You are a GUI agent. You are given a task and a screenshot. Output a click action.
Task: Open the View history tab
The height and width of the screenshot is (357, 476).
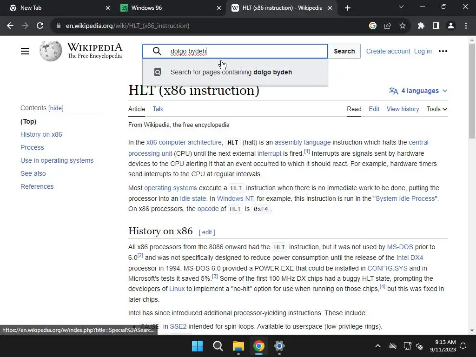403,109
